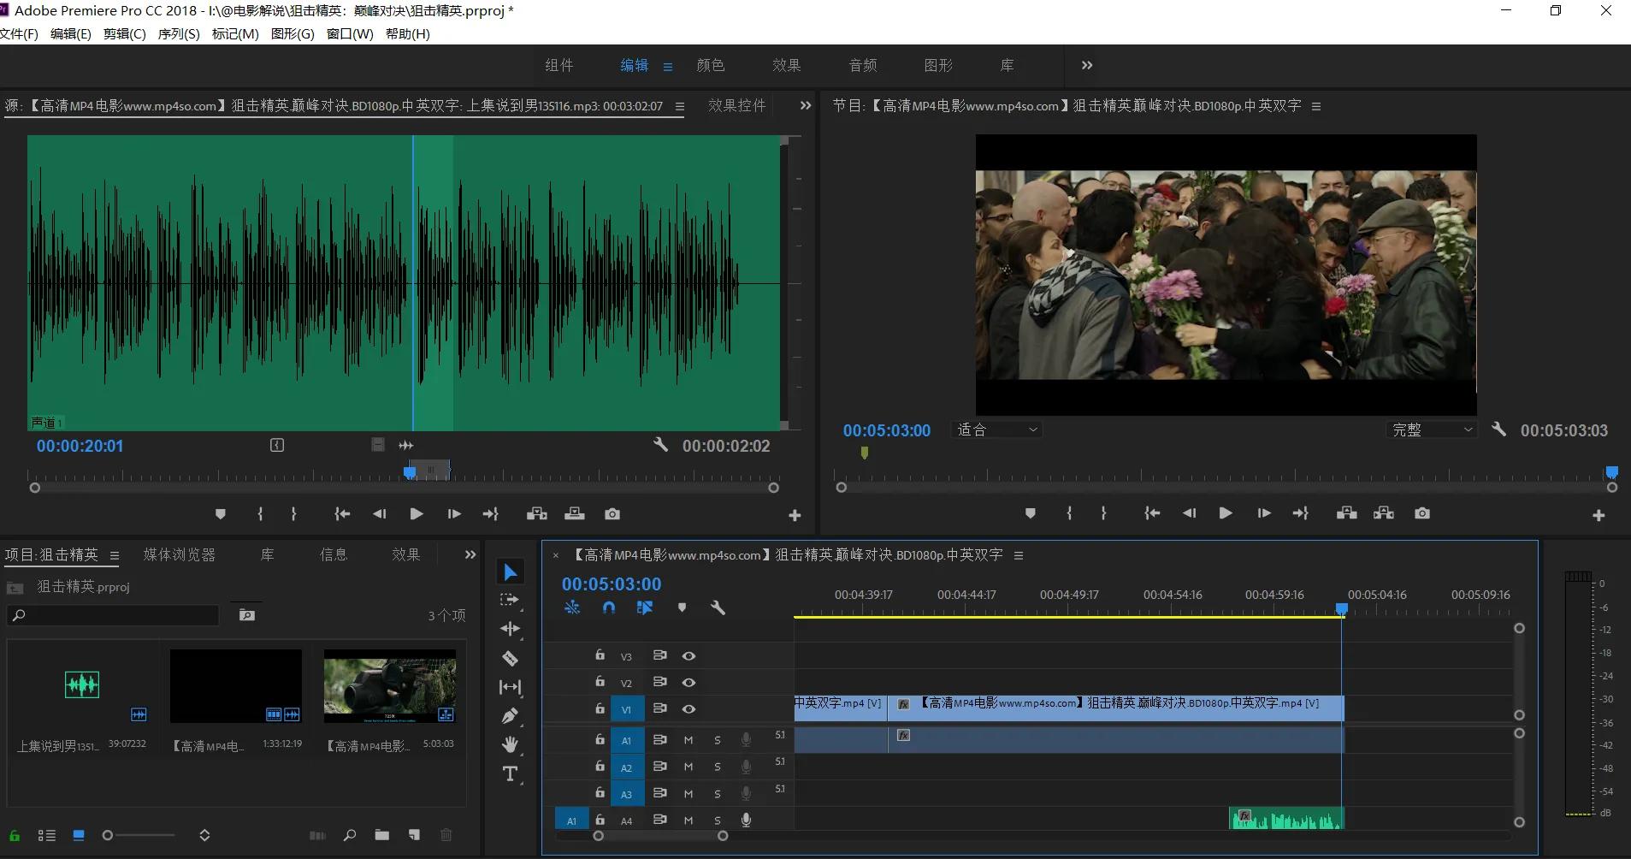Expand Project panel group overflow chevrons

pyautogui.click(x=470, y=555)
